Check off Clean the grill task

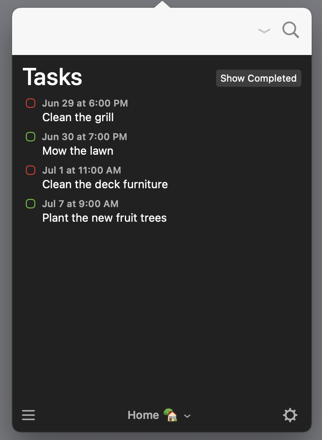point(31,103)
